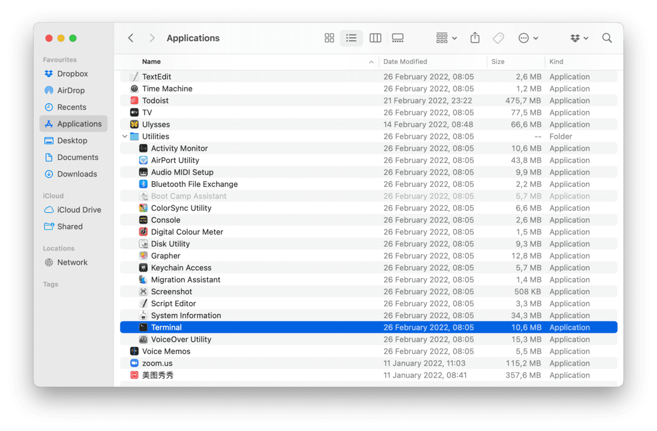Sort by the Date Modified column header
This screenshot has height=431, width=657.
[405, 62]
